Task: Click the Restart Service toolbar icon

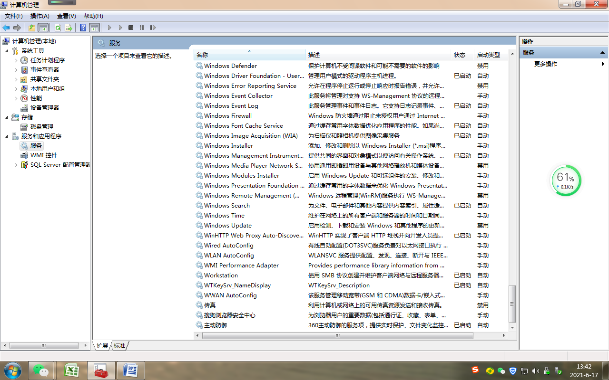Action: pos(153,28)
